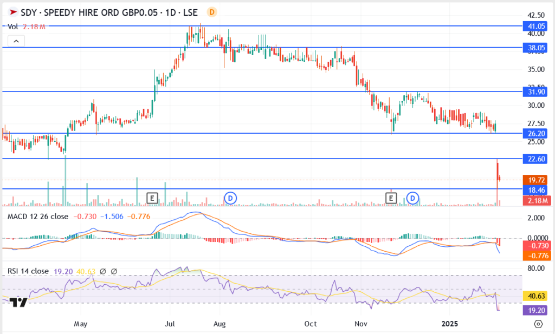The width and height of the screenshot is (555, 334).
Task: Click the red SDY arrow logo
Action: pos(12,12)
